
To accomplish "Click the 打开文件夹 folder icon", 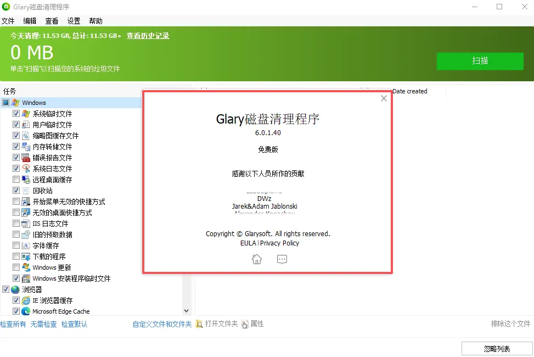I will point(199,324).
